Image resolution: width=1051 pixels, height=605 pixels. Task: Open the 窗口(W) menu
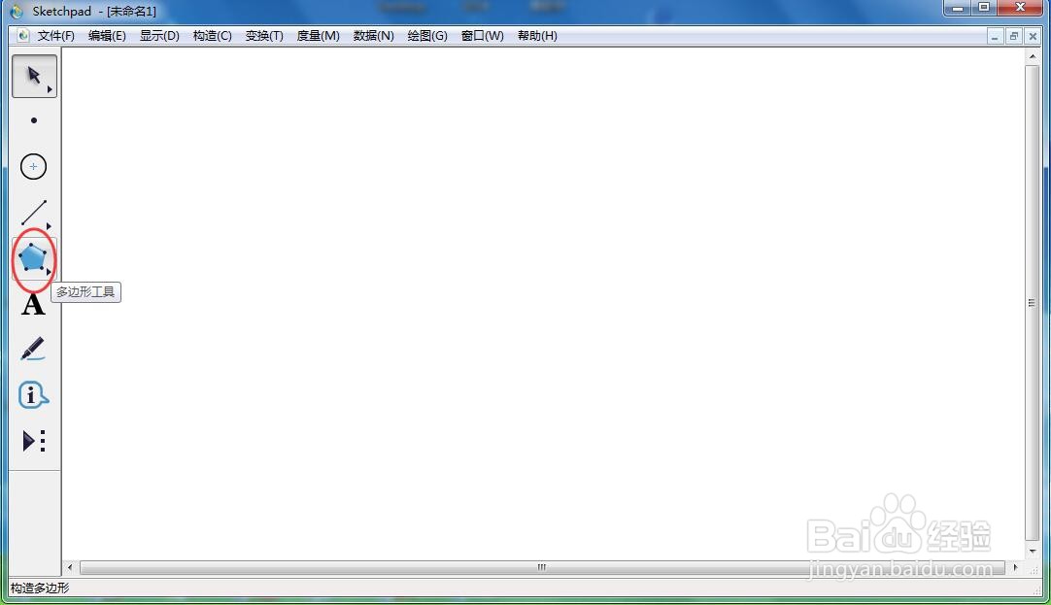pyautogui.click(x=482, y=36)
